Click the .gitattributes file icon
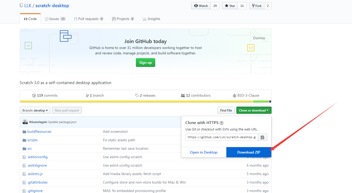The width and height of the screenshot is (352, 193). point(24,182)
